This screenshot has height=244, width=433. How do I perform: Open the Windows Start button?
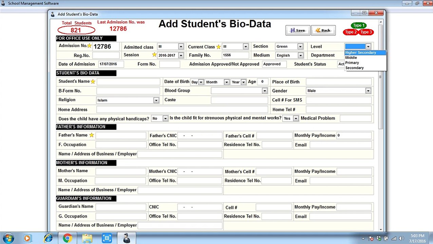click(8, 238)
